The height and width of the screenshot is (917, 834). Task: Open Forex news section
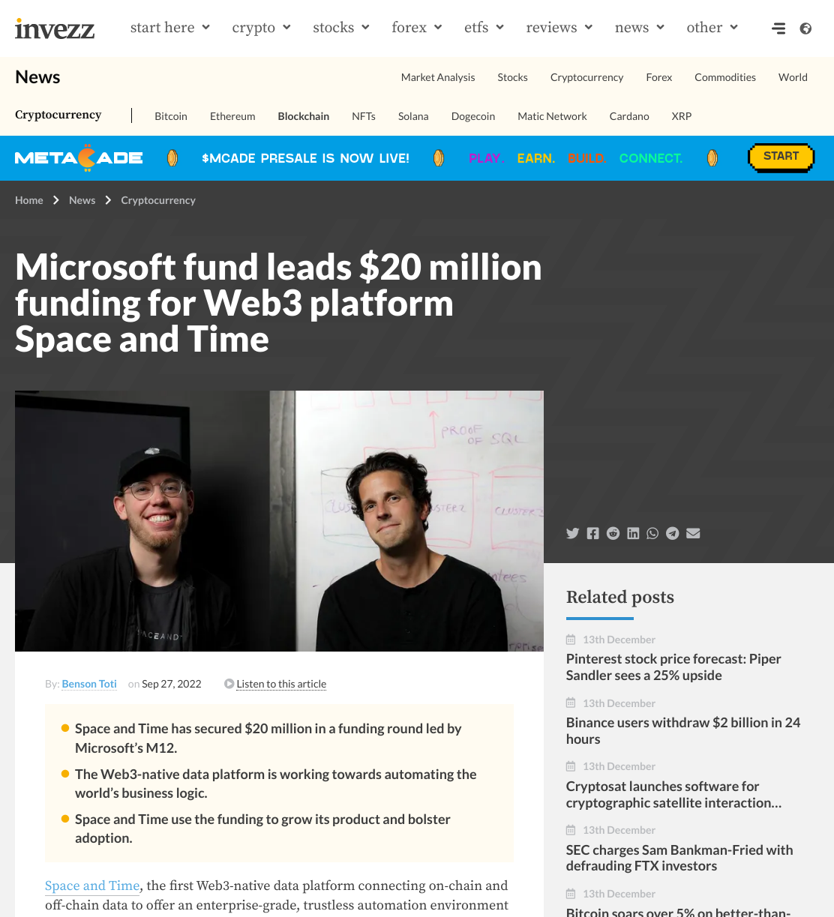[x=659, y=77]
